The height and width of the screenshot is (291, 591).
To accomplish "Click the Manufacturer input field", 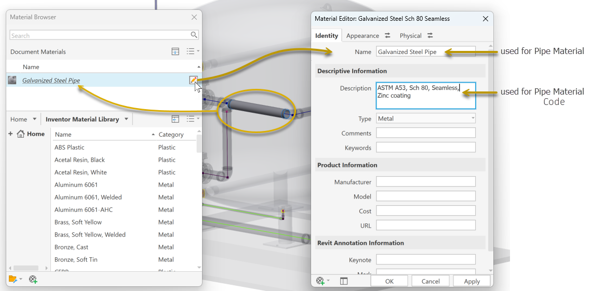I will pos(425,181).
